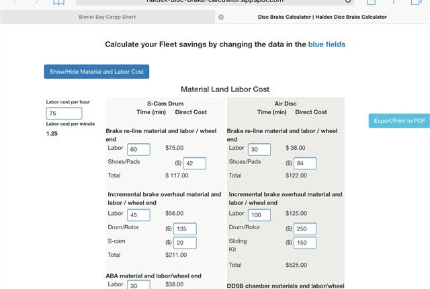Close the Disc Brake Calculator tab

tap(221, 17)
